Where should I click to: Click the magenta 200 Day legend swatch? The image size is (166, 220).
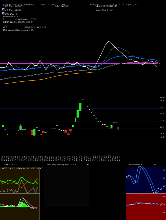pyautogui.click(x=3, y=13)
